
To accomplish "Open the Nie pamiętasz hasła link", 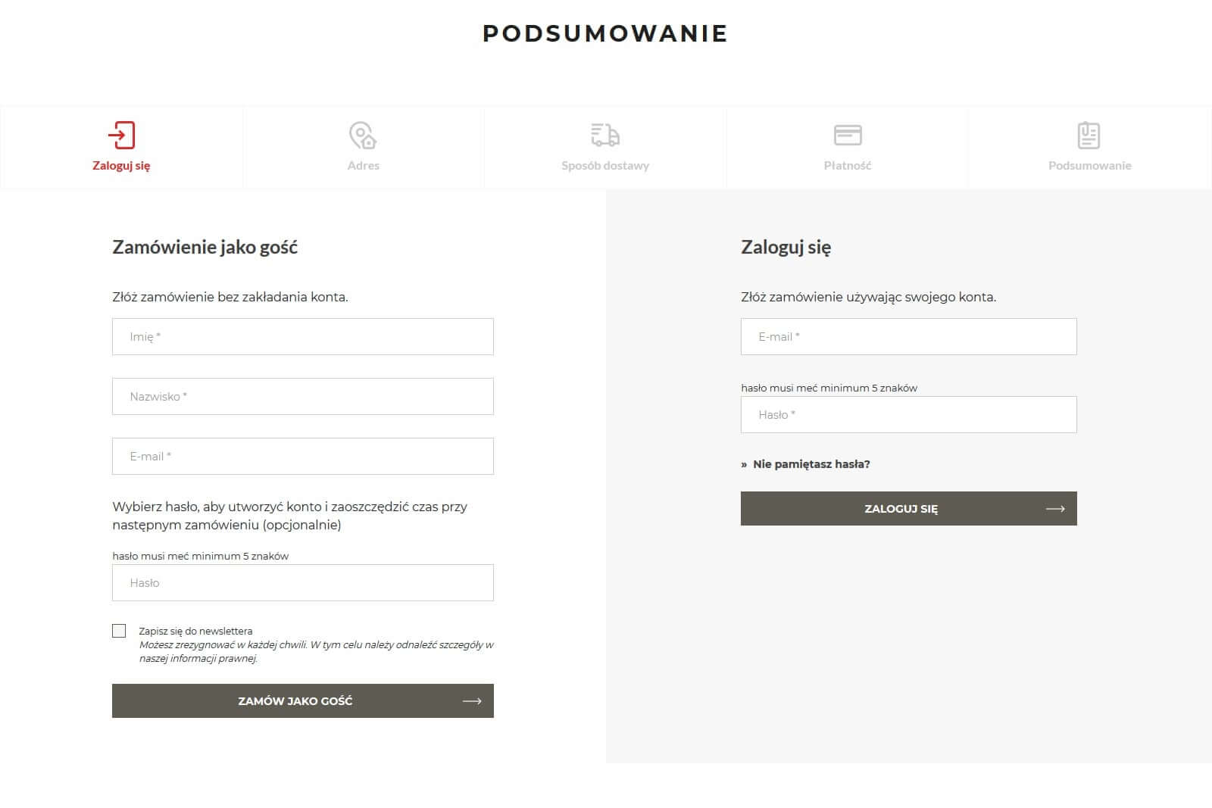I will [x=811, y=464].
